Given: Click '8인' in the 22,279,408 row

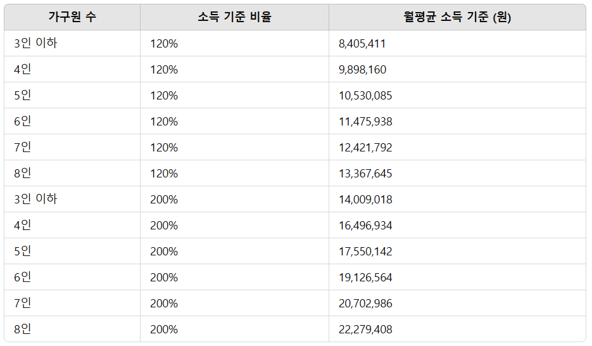Looking at the screenshot, I should [22, 329].
